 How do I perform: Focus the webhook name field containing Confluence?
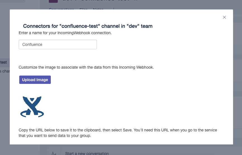pyautogui.click(x=58, y=44)
